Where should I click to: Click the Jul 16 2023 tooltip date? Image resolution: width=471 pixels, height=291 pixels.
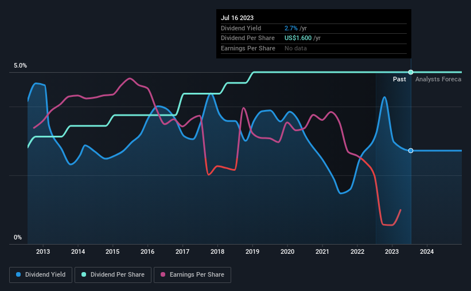[x=238, y=18]
